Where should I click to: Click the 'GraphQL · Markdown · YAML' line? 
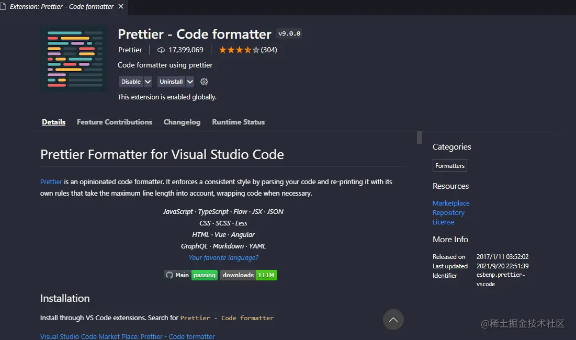(x=223, y=246)
